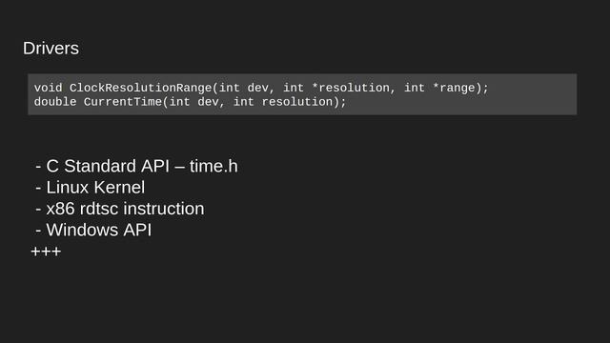
Task: Select the Linux Kernel bullet
Action: click(x=90, y=188)
